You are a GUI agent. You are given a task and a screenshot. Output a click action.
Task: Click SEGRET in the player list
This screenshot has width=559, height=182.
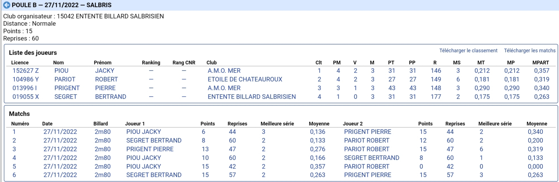[x=66, y=97]
